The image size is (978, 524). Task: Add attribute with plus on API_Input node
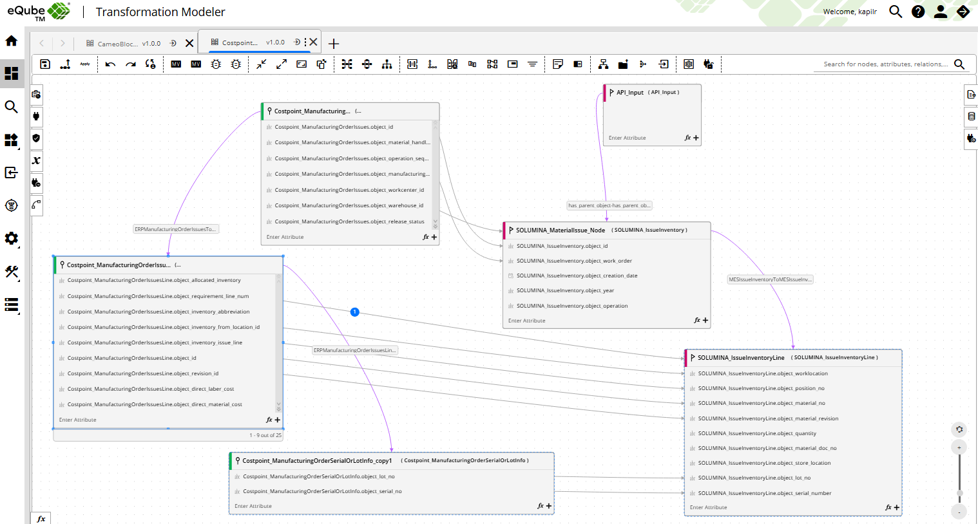tap(696, 138)
